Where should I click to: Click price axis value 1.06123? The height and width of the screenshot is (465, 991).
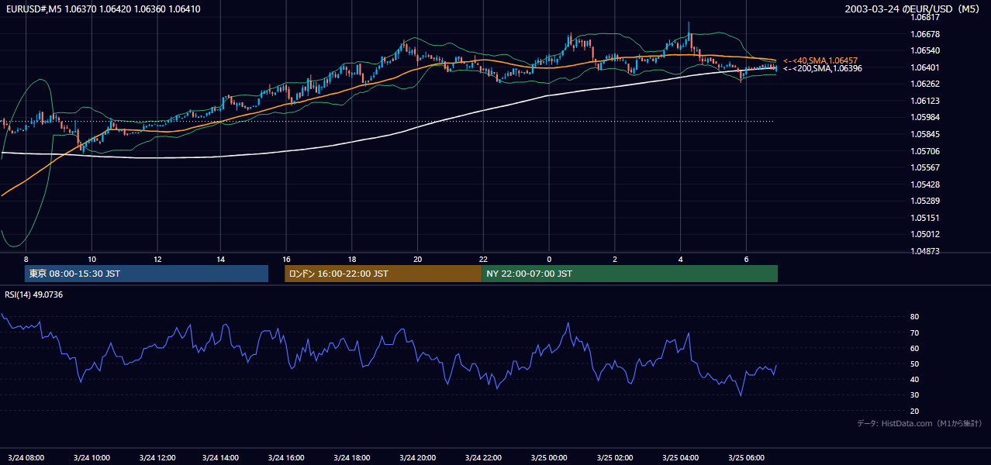pyautogui.click(x=925, y=102)
